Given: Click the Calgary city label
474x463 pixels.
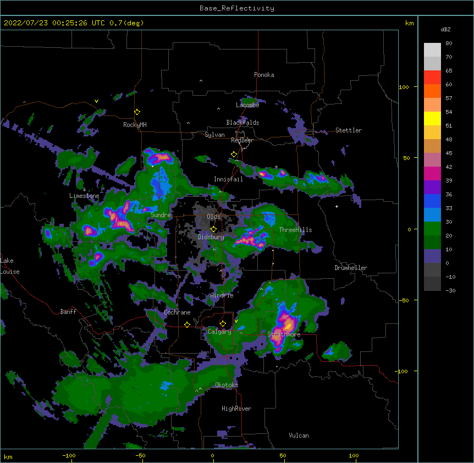Looking at the screenshot, I should tap(219, 332).
